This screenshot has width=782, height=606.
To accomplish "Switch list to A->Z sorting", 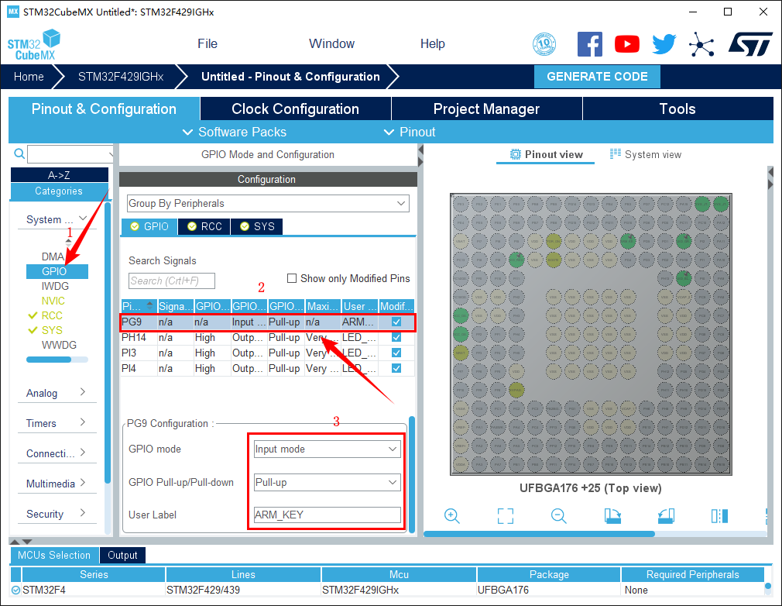I will [60, 175].
